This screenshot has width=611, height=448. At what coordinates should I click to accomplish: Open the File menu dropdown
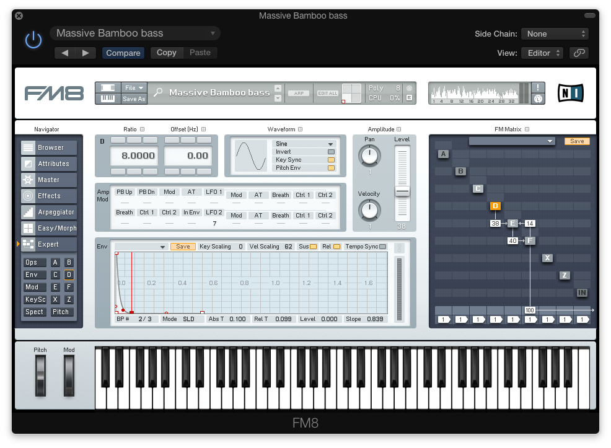[134, 87]
